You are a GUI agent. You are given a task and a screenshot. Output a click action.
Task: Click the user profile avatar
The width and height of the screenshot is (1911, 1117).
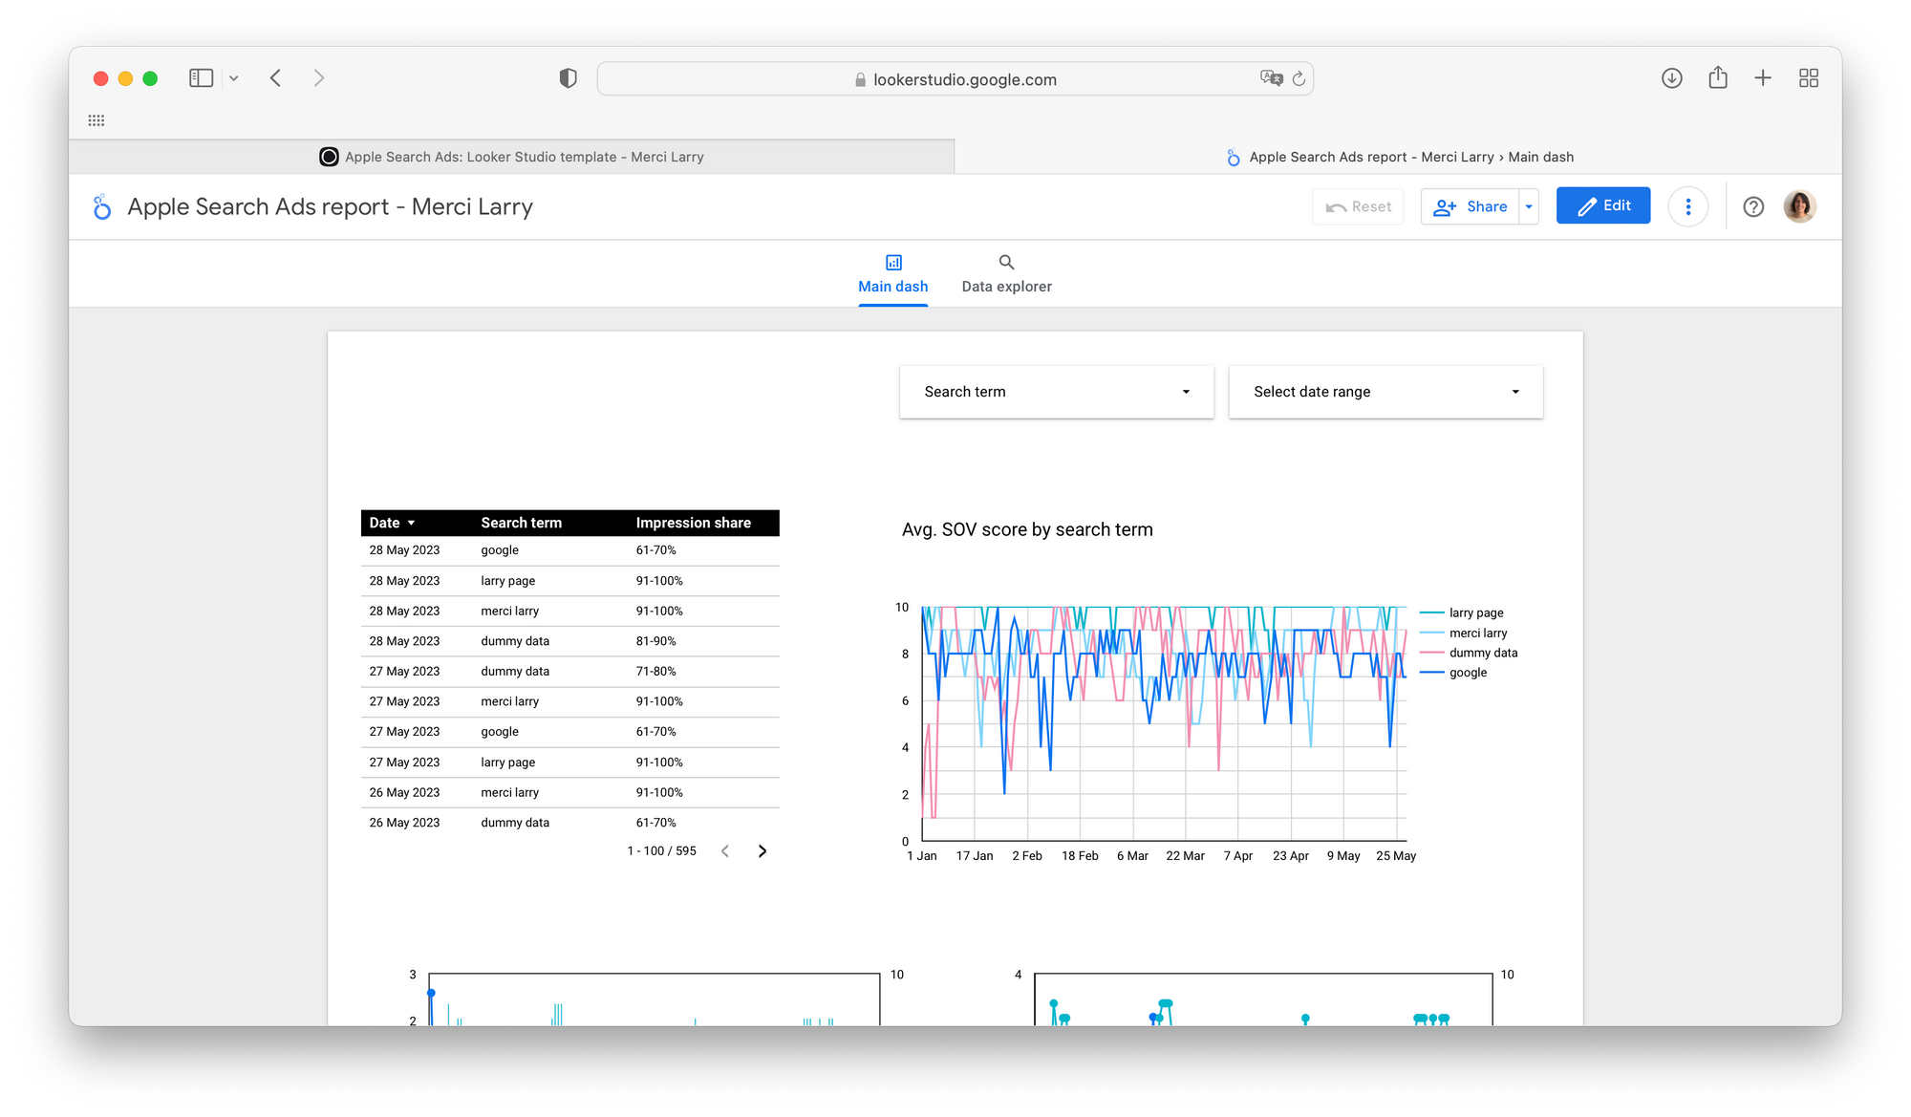tap(1798, 206)
